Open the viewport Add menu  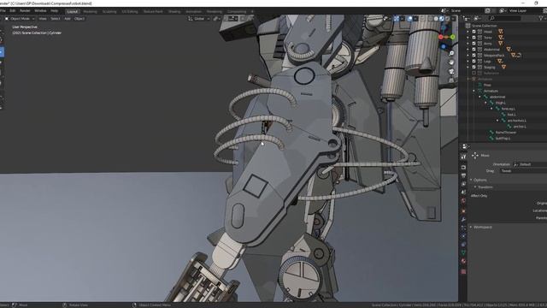click(68, 19)
